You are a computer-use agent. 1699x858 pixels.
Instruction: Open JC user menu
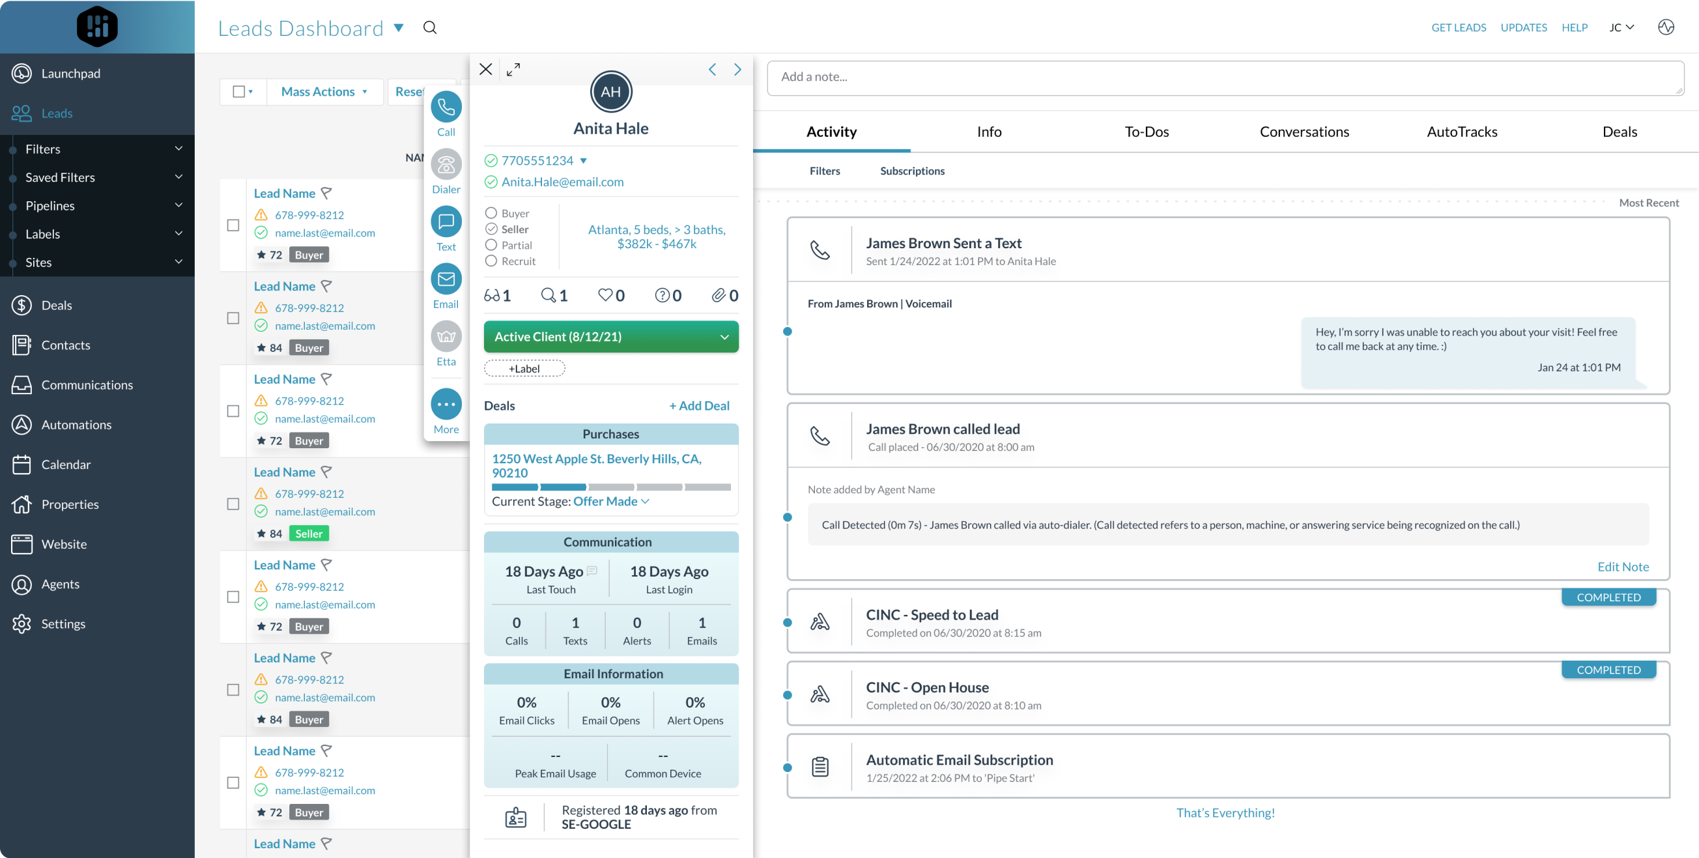(1622, 27)
